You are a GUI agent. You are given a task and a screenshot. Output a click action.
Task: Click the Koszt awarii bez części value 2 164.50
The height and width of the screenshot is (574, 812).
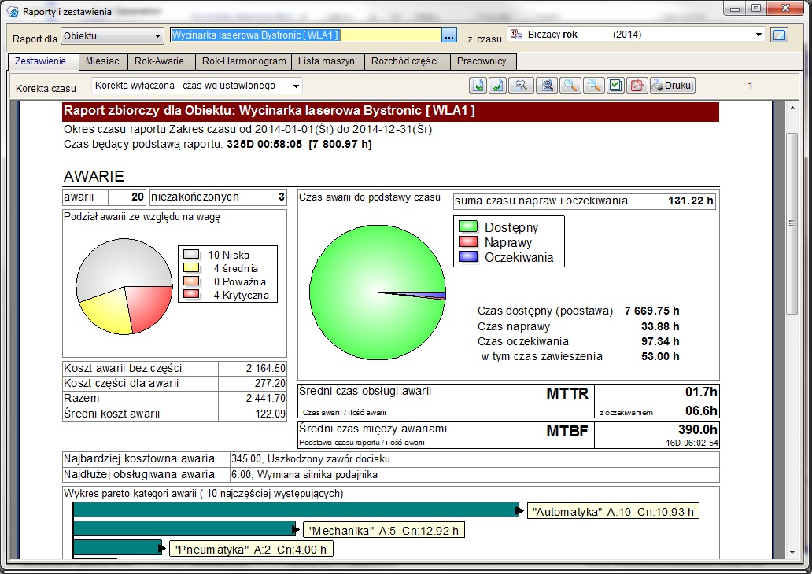tap(266, 369)
